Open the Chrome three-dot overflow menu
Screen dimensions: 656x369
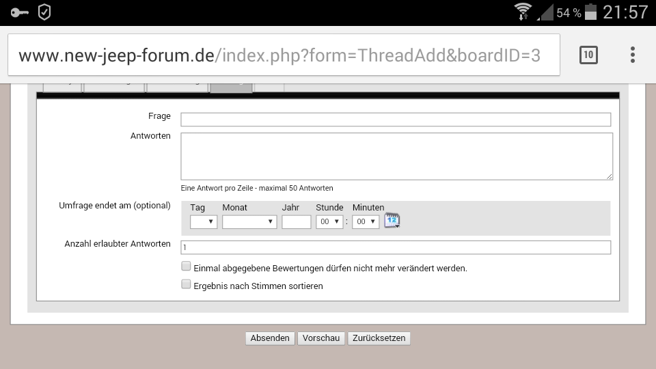pos(633,55)
